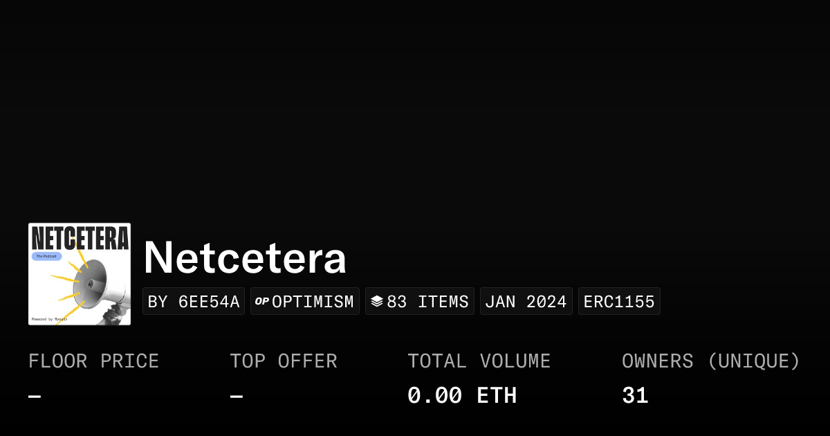Screen dimensions: 830x436
Task: Click the top offer dash value
Action: coord(237,397)
